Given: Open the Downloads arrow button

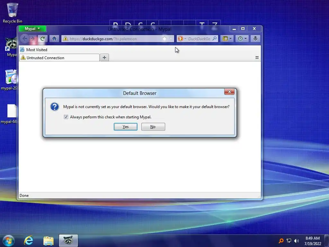Looking at the screenshot, I should pos(255,39).
